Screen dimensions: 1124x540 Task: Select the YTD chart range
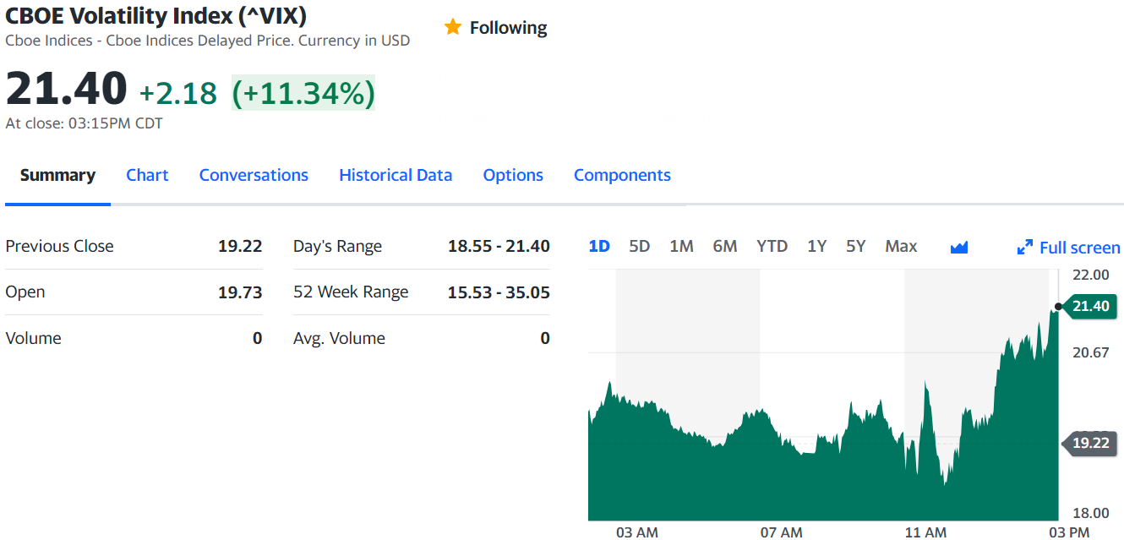pyautogui.click(x=772, y=246)
